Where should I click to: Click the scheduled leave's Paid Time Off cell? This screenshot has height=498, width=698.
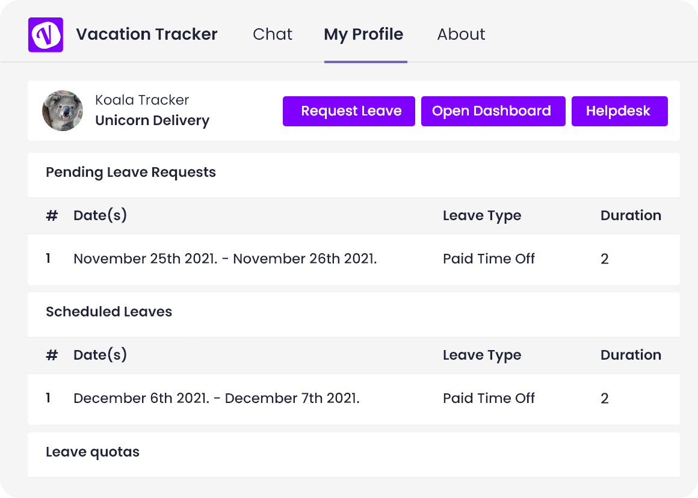(x=489, y=398)
